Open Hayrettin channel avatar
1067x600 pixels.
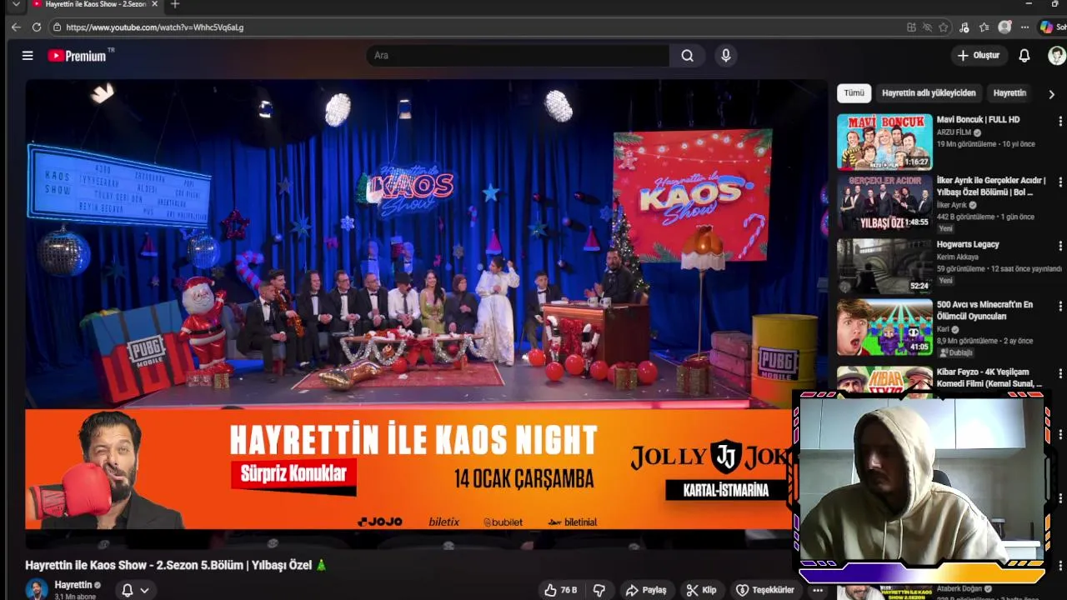[37, 589]
